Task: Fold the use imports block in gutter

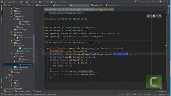Action: (x=44, y=27)
